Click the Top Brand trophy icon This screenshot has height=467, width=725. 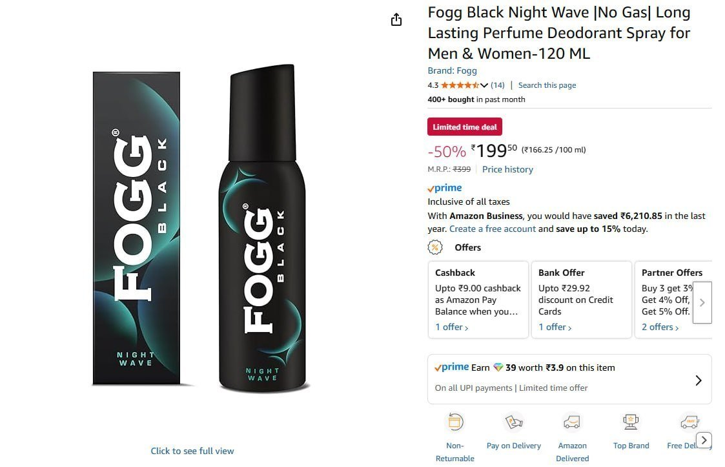pyautogui.click(x=631, y=420)
